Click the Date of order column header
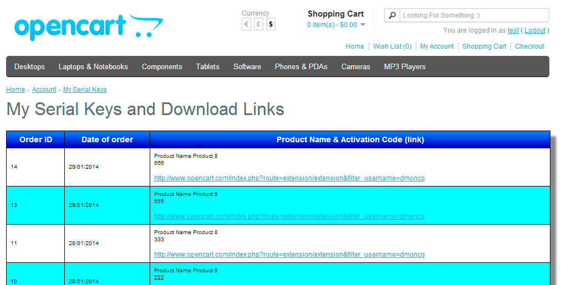 pos(108,139)
